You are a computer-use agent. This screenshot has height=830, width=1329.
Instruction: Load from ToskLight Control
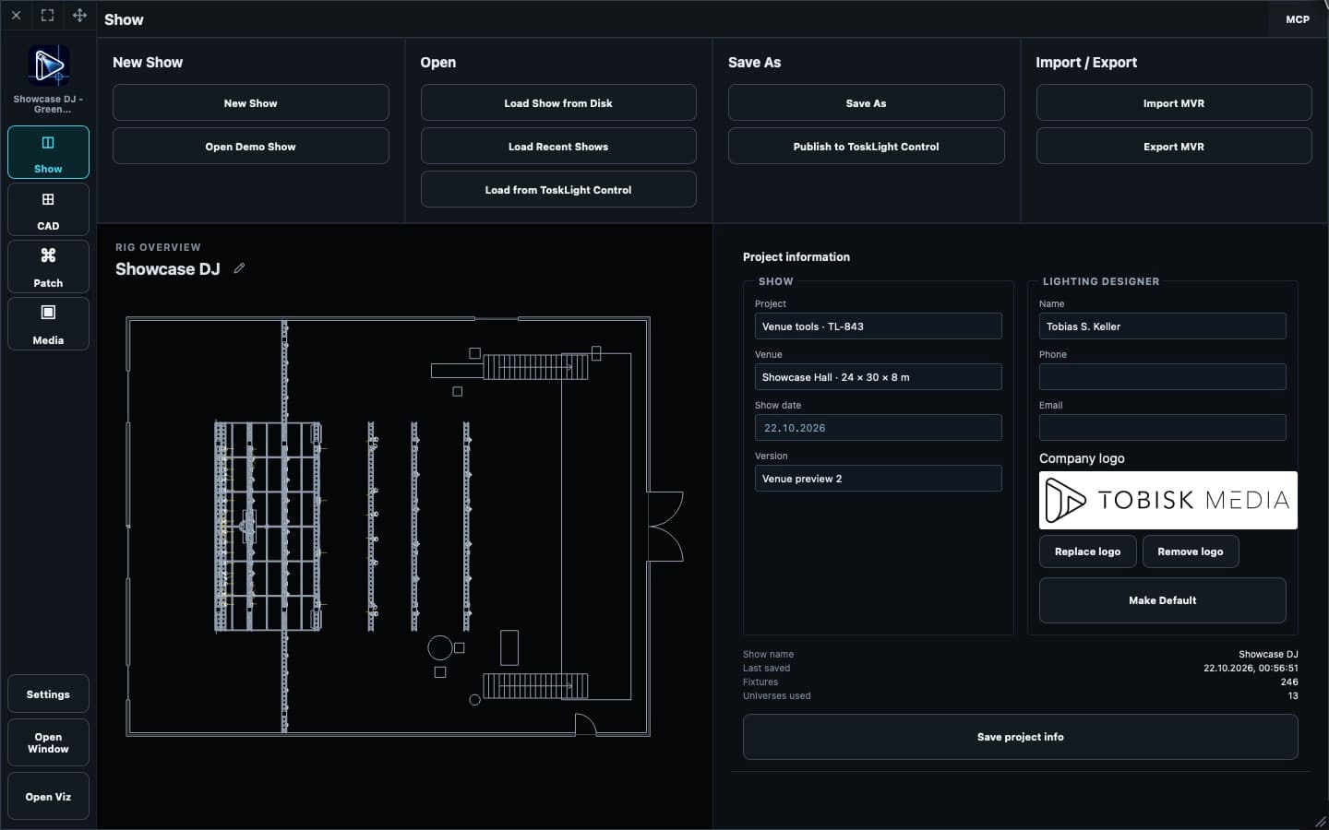point(558,190)
